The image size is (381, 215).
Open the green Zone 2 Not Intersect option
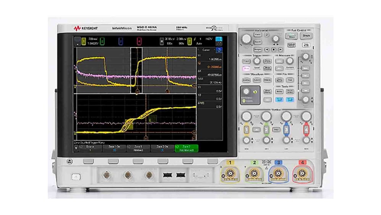187,148
